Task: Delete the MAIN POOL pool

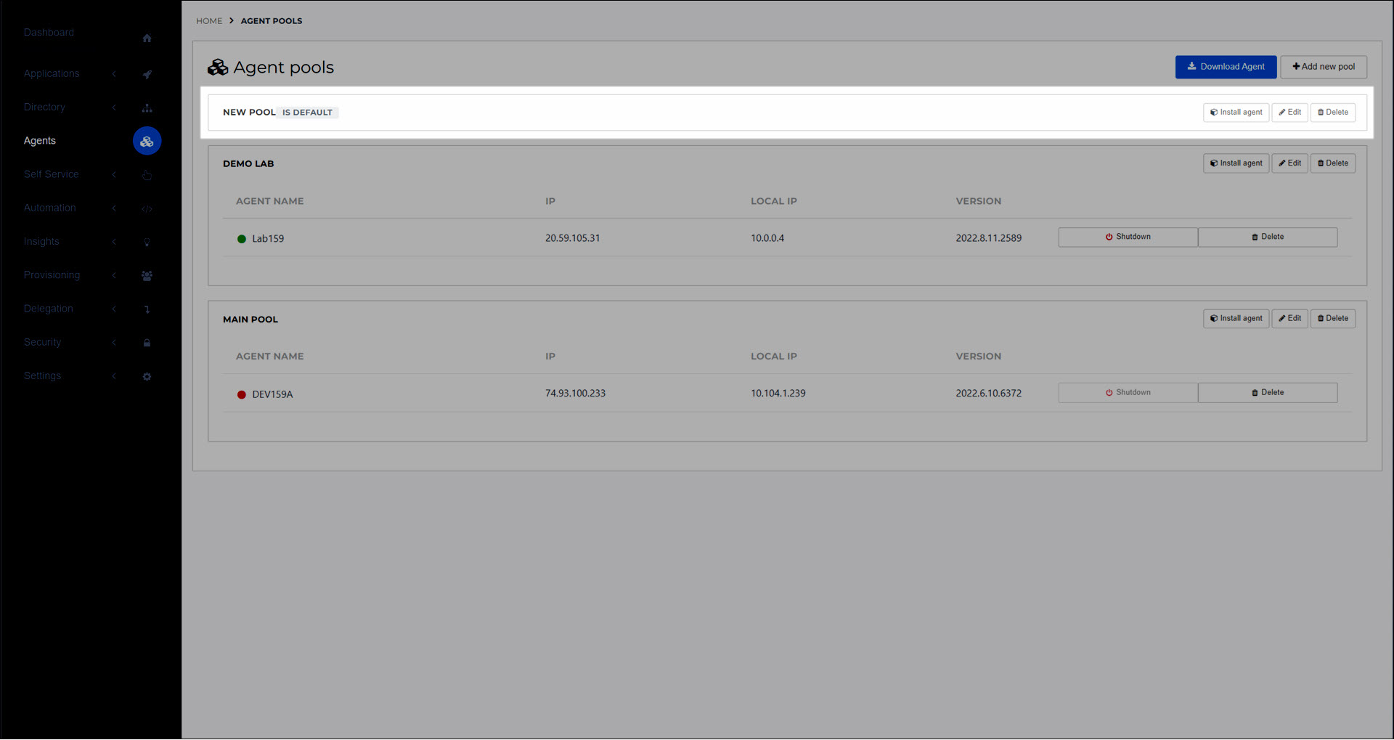Action: click(1332, 319)
